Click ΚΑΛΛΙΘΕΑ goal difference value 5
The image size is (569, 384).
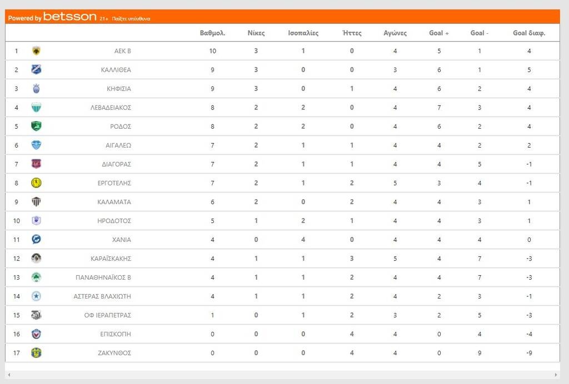[x=529, y=70]
